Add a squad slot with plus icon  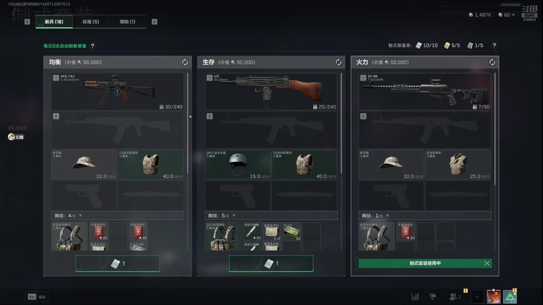(477, 296)
